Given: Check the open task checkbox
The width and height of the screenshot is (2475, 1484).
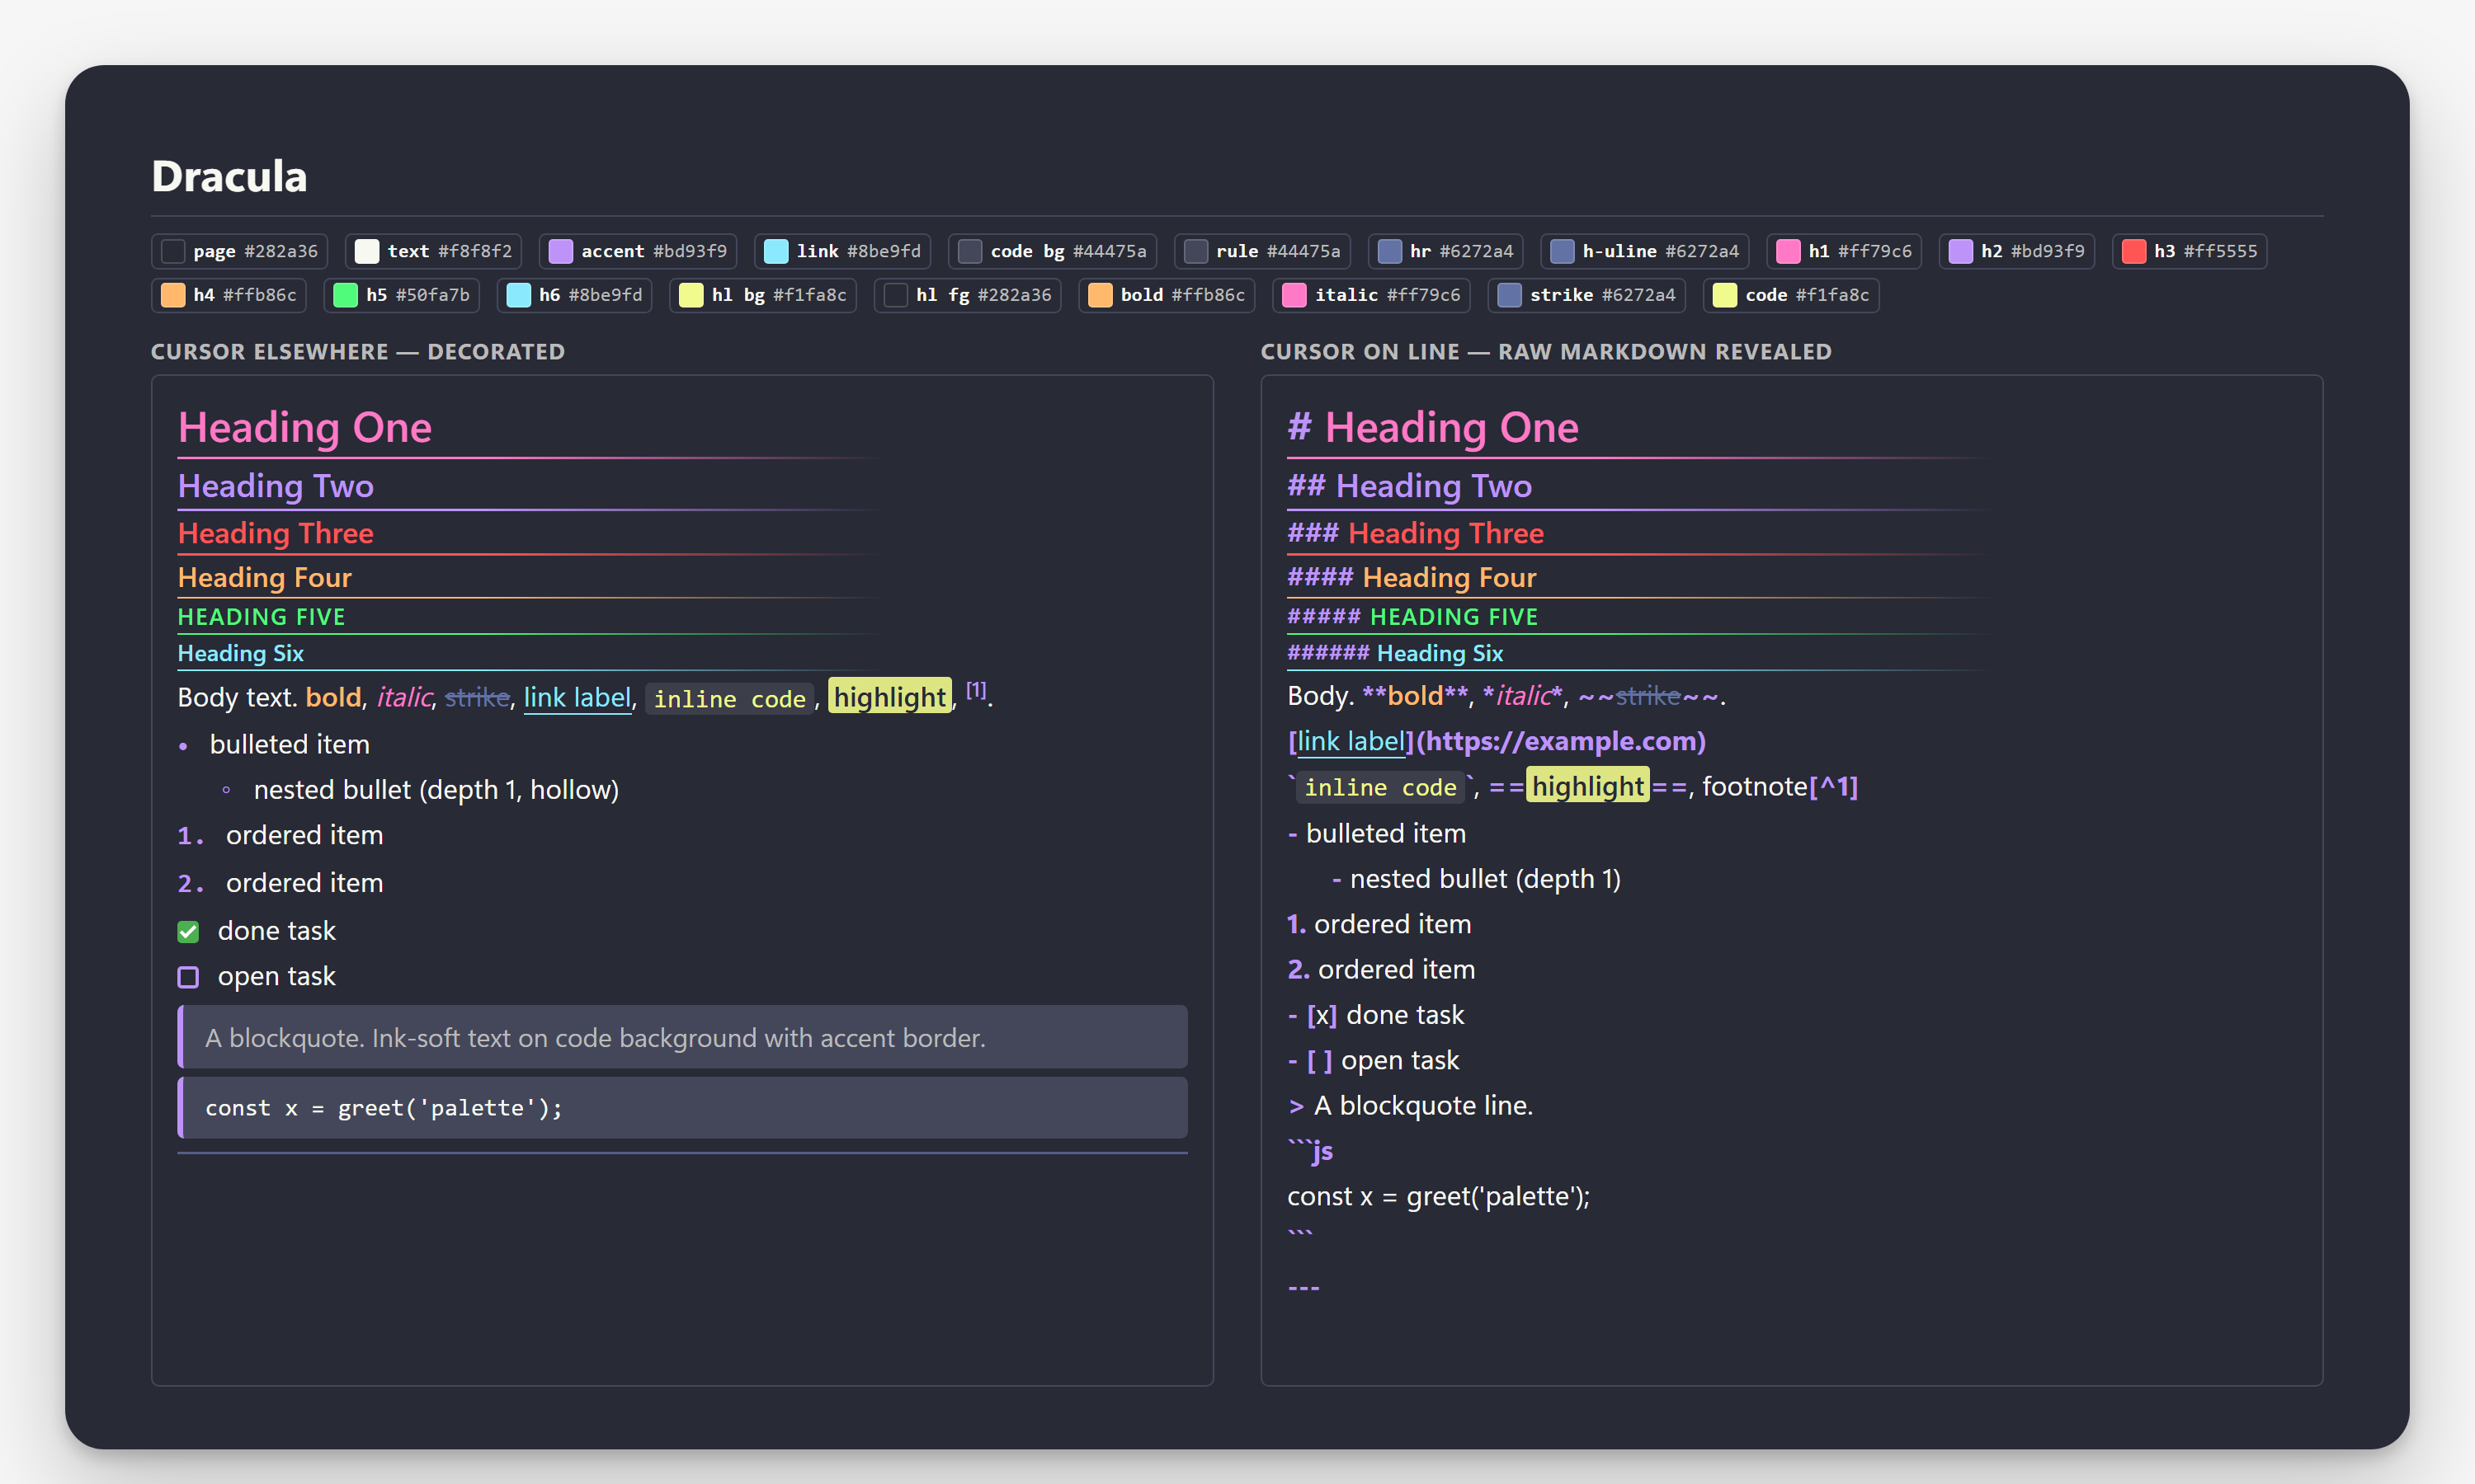Looking at the screenshot, I should [x=188, y=977].
